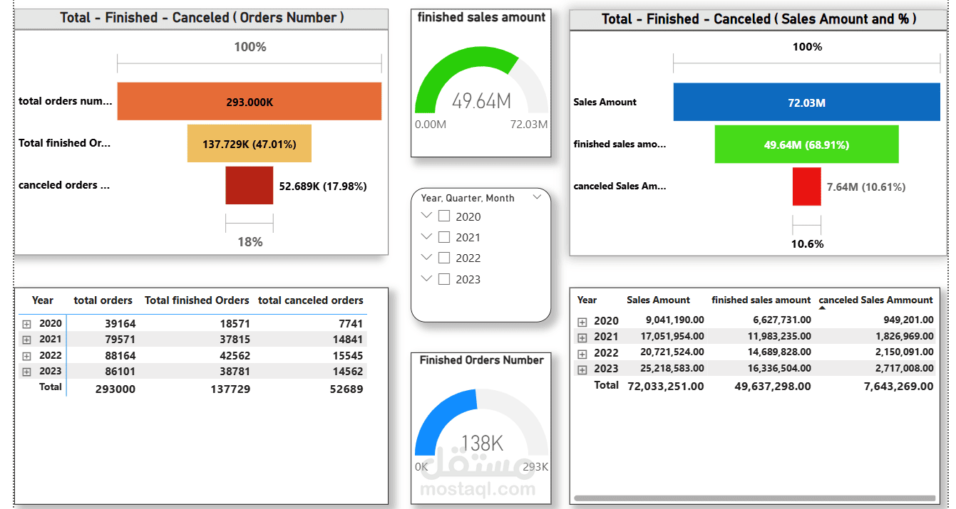Expand the 2020 chevron in the slicer

426,215
